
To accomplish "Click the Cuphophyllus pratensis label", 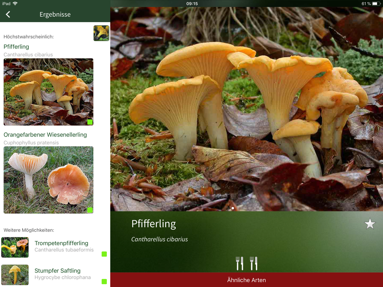I will [x=31, y=142].
